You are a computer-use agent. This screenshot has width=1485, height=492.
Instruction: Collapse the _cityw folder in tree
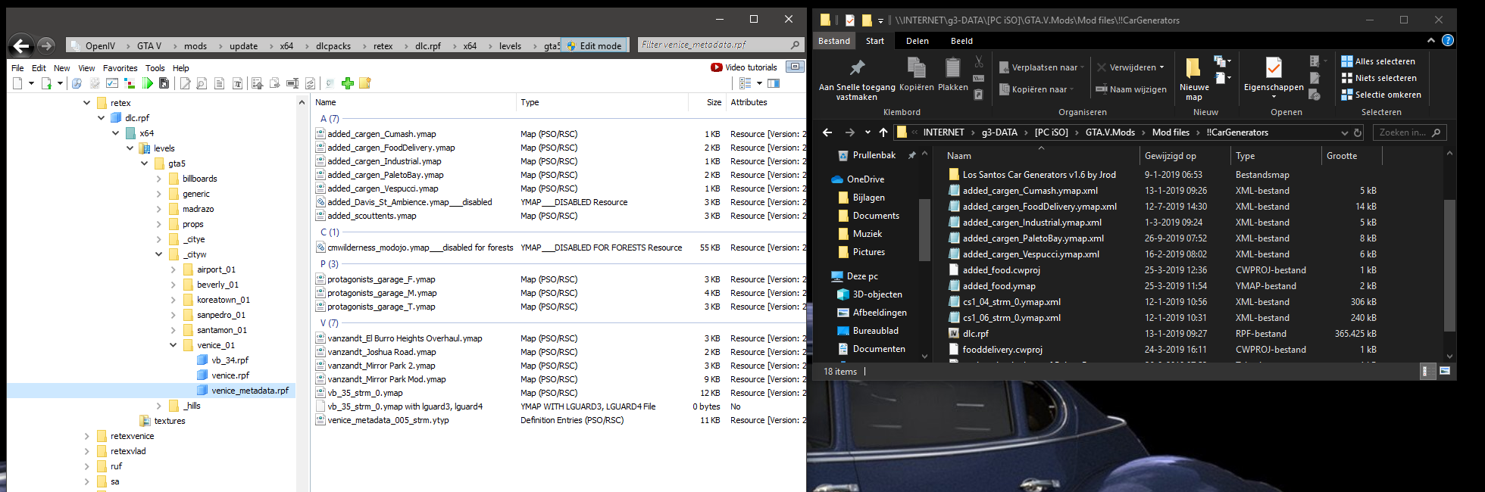[x=159, y=254]
